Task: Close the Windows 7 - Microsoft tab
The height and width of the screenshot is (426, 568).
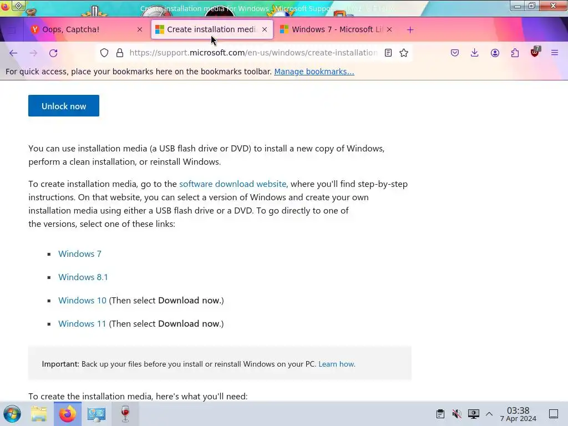Action: click(x=389, y=30)
